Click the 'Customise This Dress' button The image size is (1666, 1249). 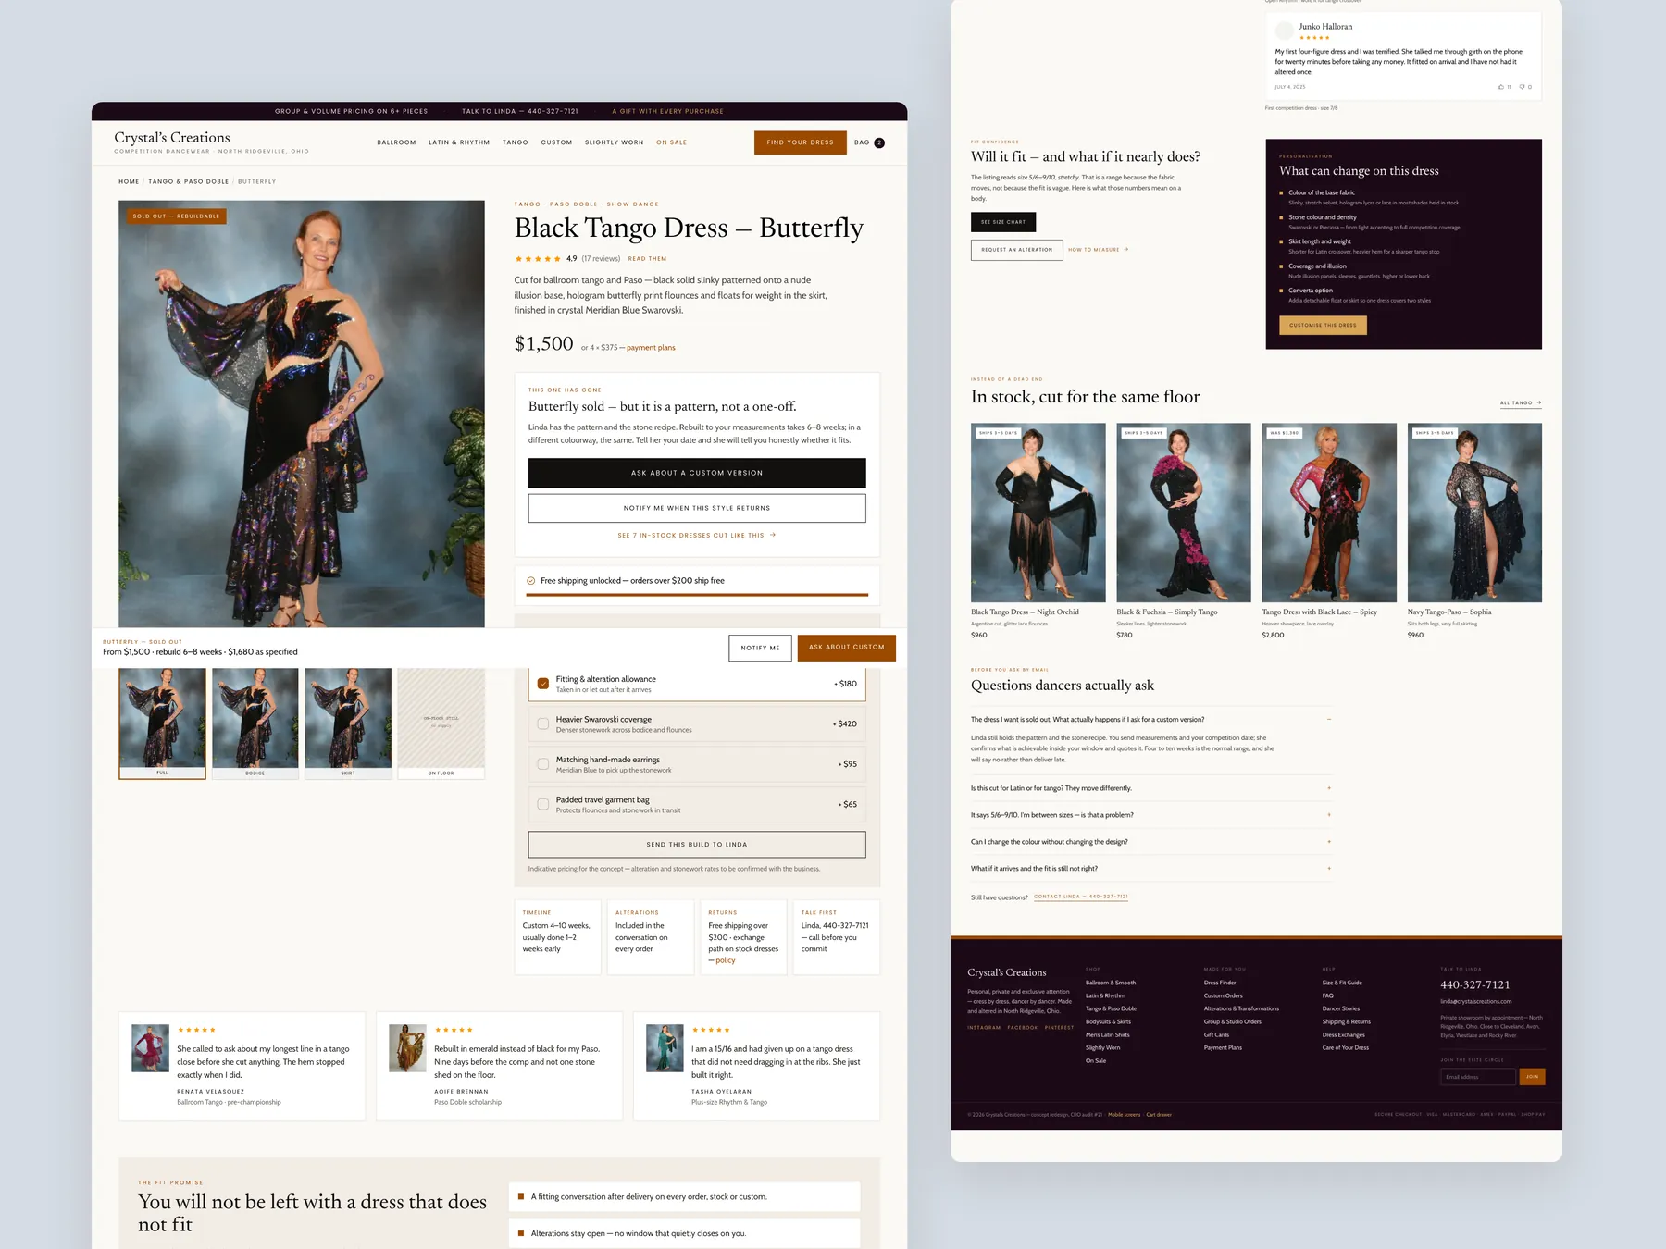pos(1323,325)
